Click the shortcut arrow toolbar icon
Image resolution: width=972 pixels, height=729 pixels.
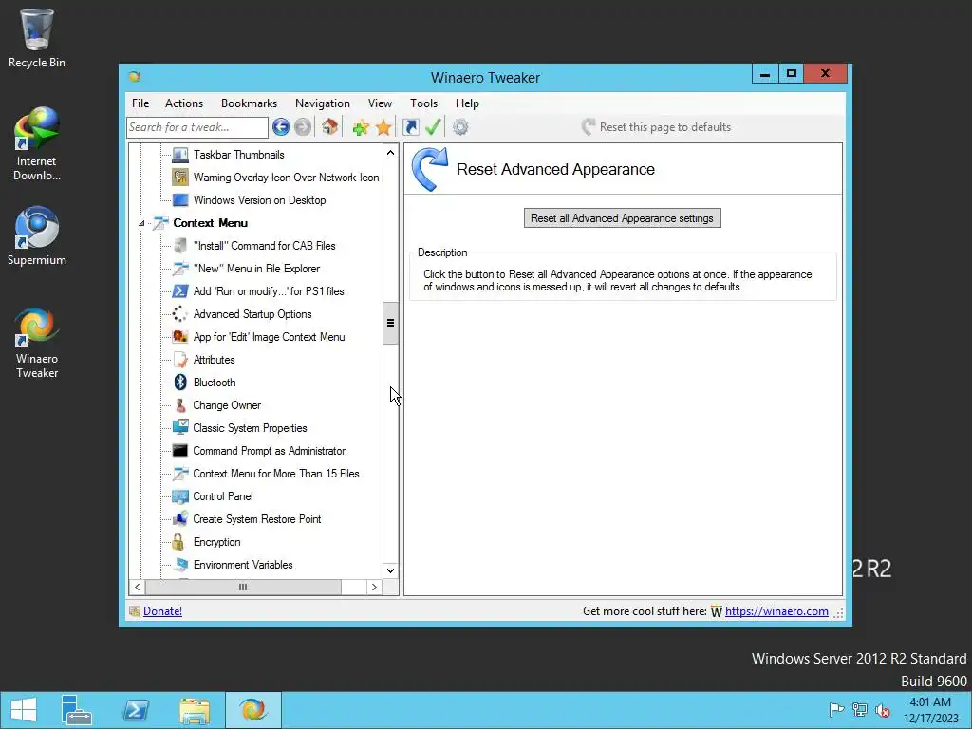point(410,127)
